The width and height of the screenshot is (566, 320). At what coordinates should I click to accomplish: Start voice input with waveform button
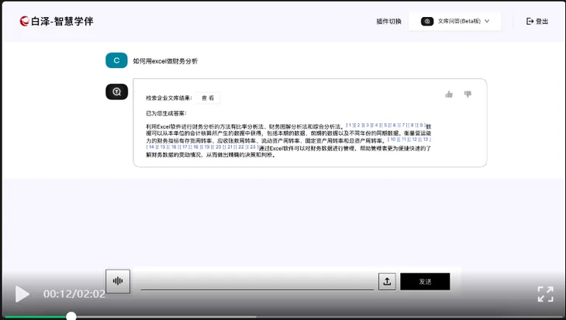118,281
